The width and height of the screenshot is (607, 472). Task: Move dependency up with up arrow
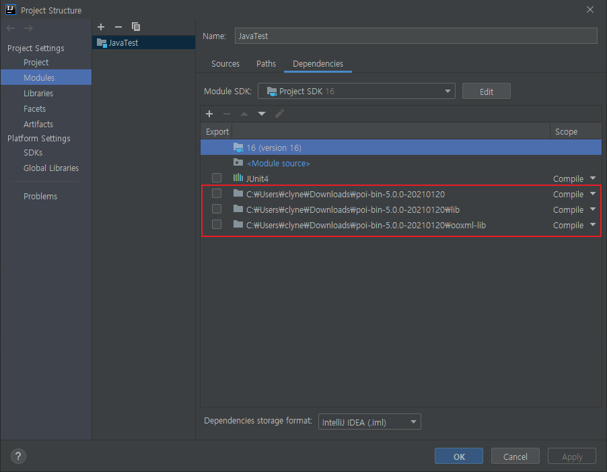coord(244,114)
